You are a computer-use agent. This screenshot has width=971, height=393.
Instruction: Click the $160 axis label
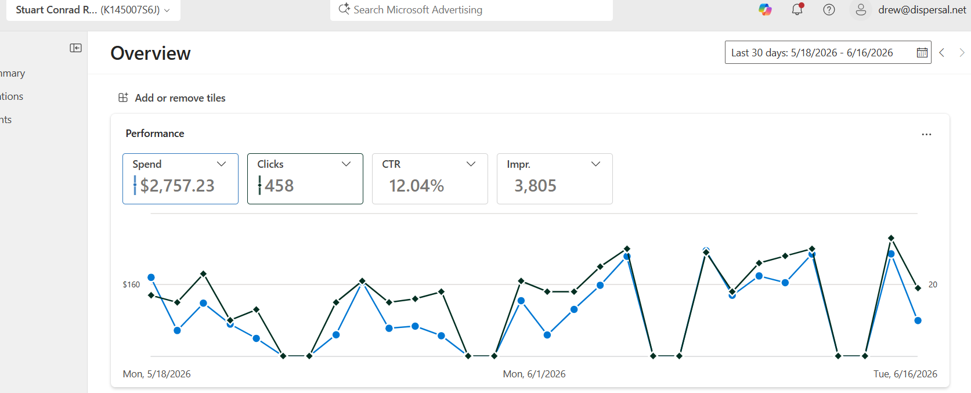coord(131,284)
